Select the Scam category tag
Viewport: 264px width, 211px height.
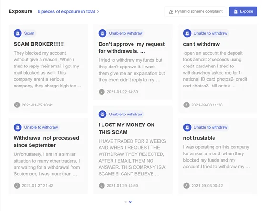click(x=29, y=33)
